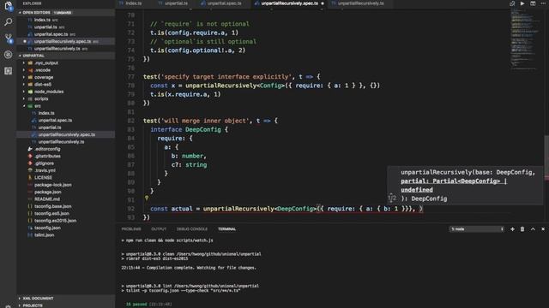Open the Explorer view in activity bar
This screenshot has height=308, width=549.
pos(8,6)
